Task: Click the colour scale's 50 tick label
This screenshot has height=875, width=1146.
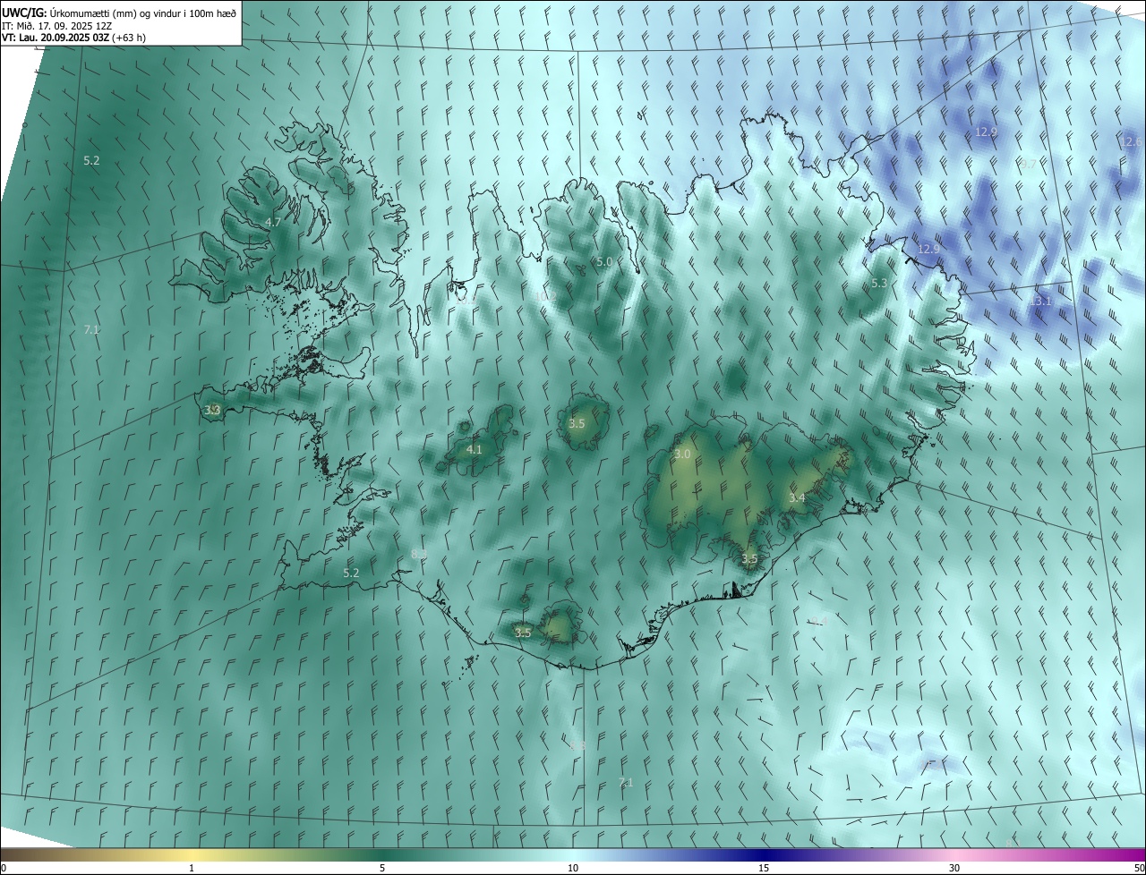Action: click(x=1139, y=868)
